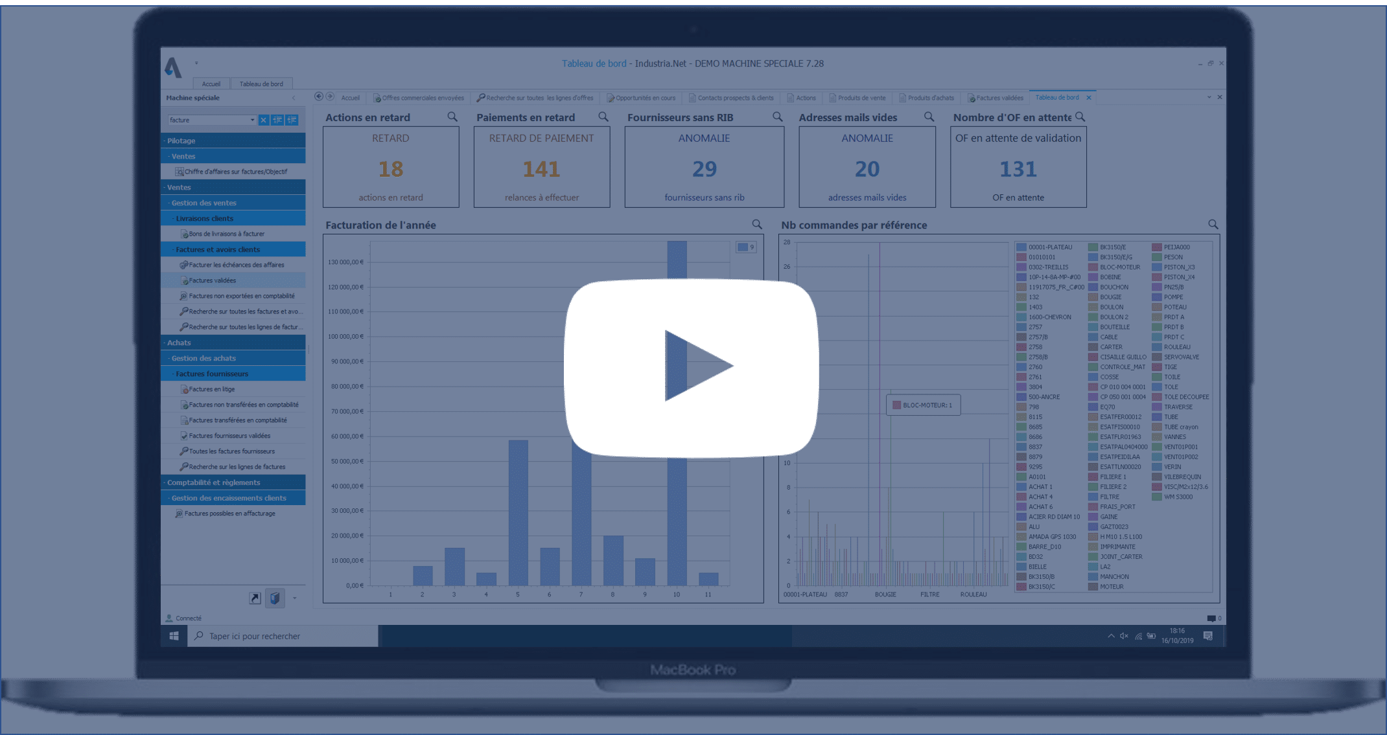Click the navigate back arrow icon
The width and height of the screenshot is (1387, 735).
pos(319,96)
